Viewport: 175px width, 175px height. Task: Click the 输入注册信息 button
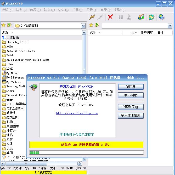tap(131, 115)
